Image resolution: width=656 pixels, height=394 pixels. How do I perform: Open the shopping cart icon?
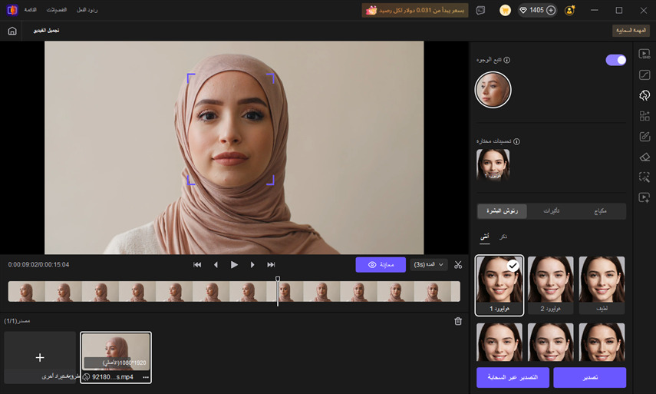pyautogui.click(x=505, y=10)
